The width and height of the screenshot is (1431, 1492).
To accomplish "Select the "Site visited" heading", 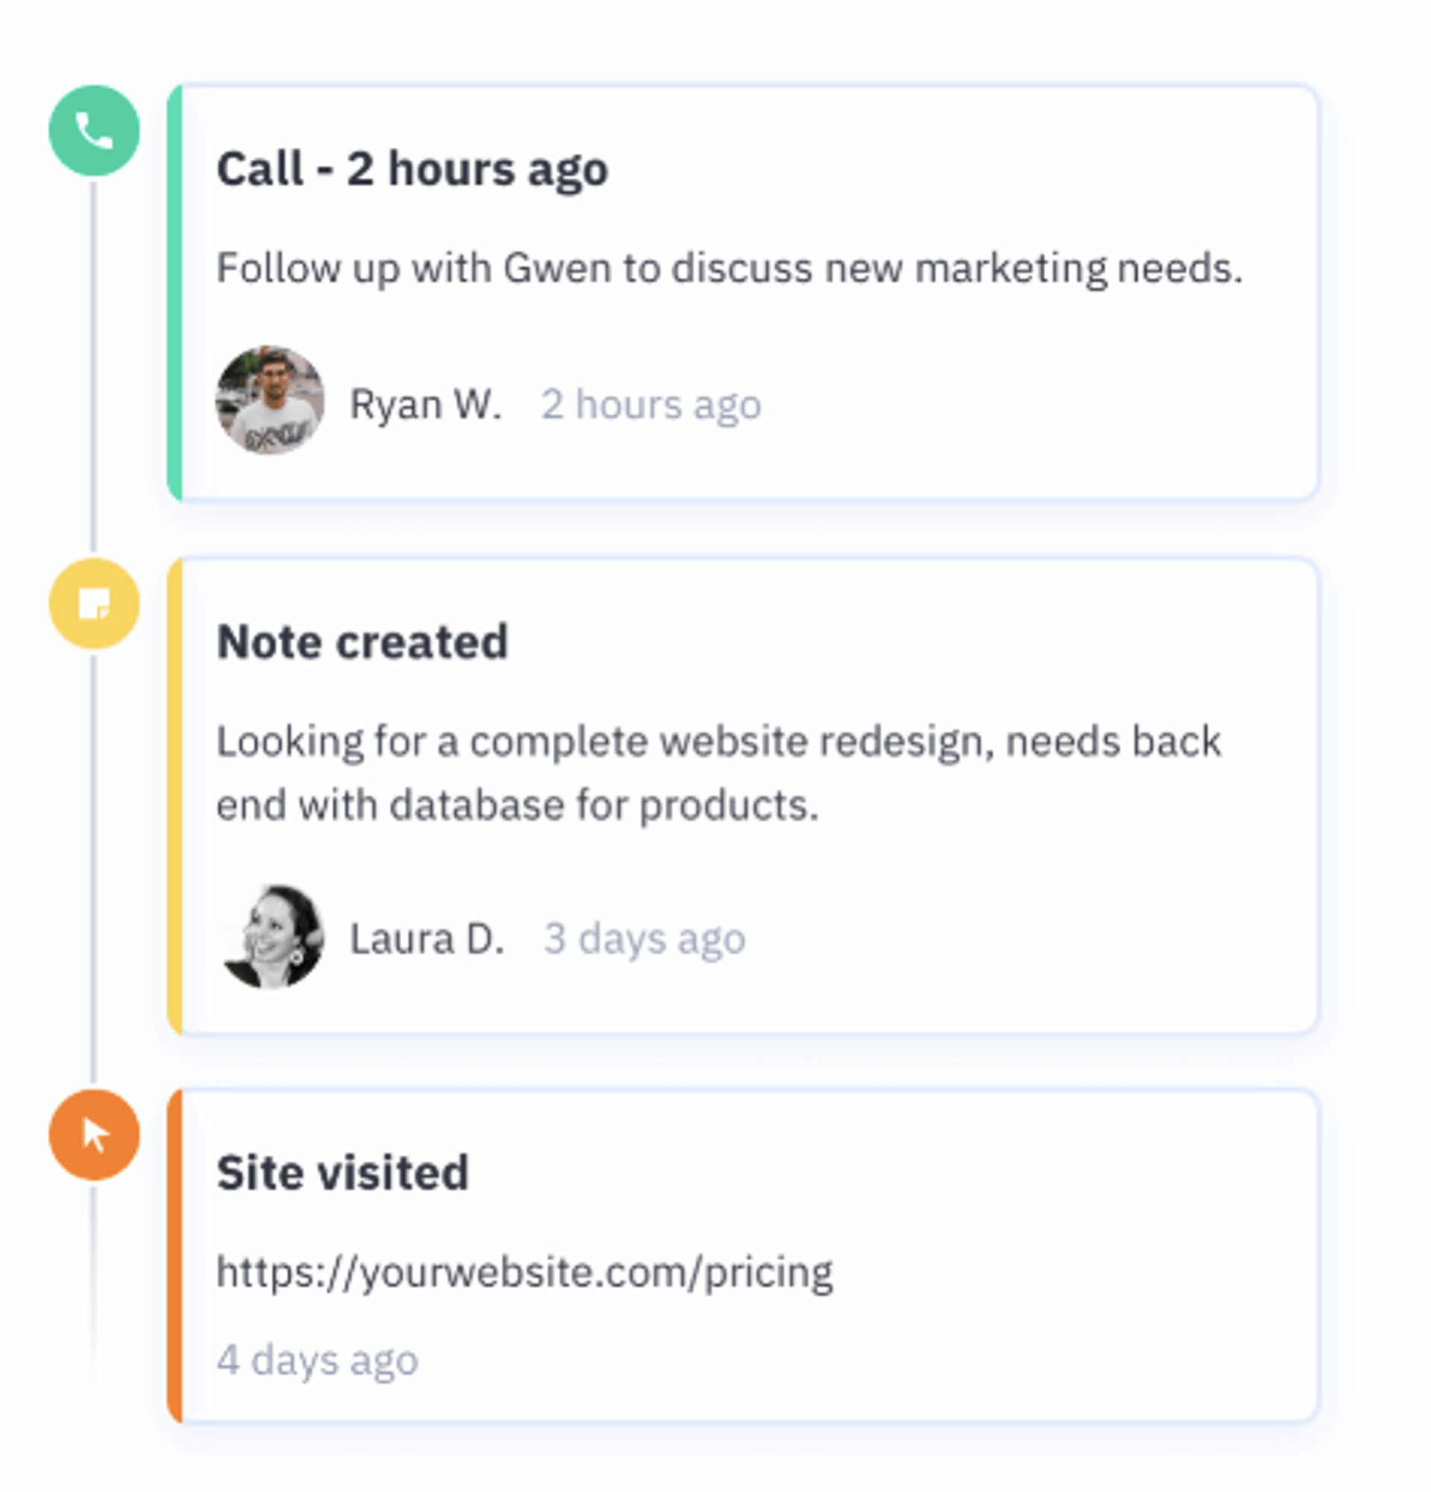I will point(342,1172).
